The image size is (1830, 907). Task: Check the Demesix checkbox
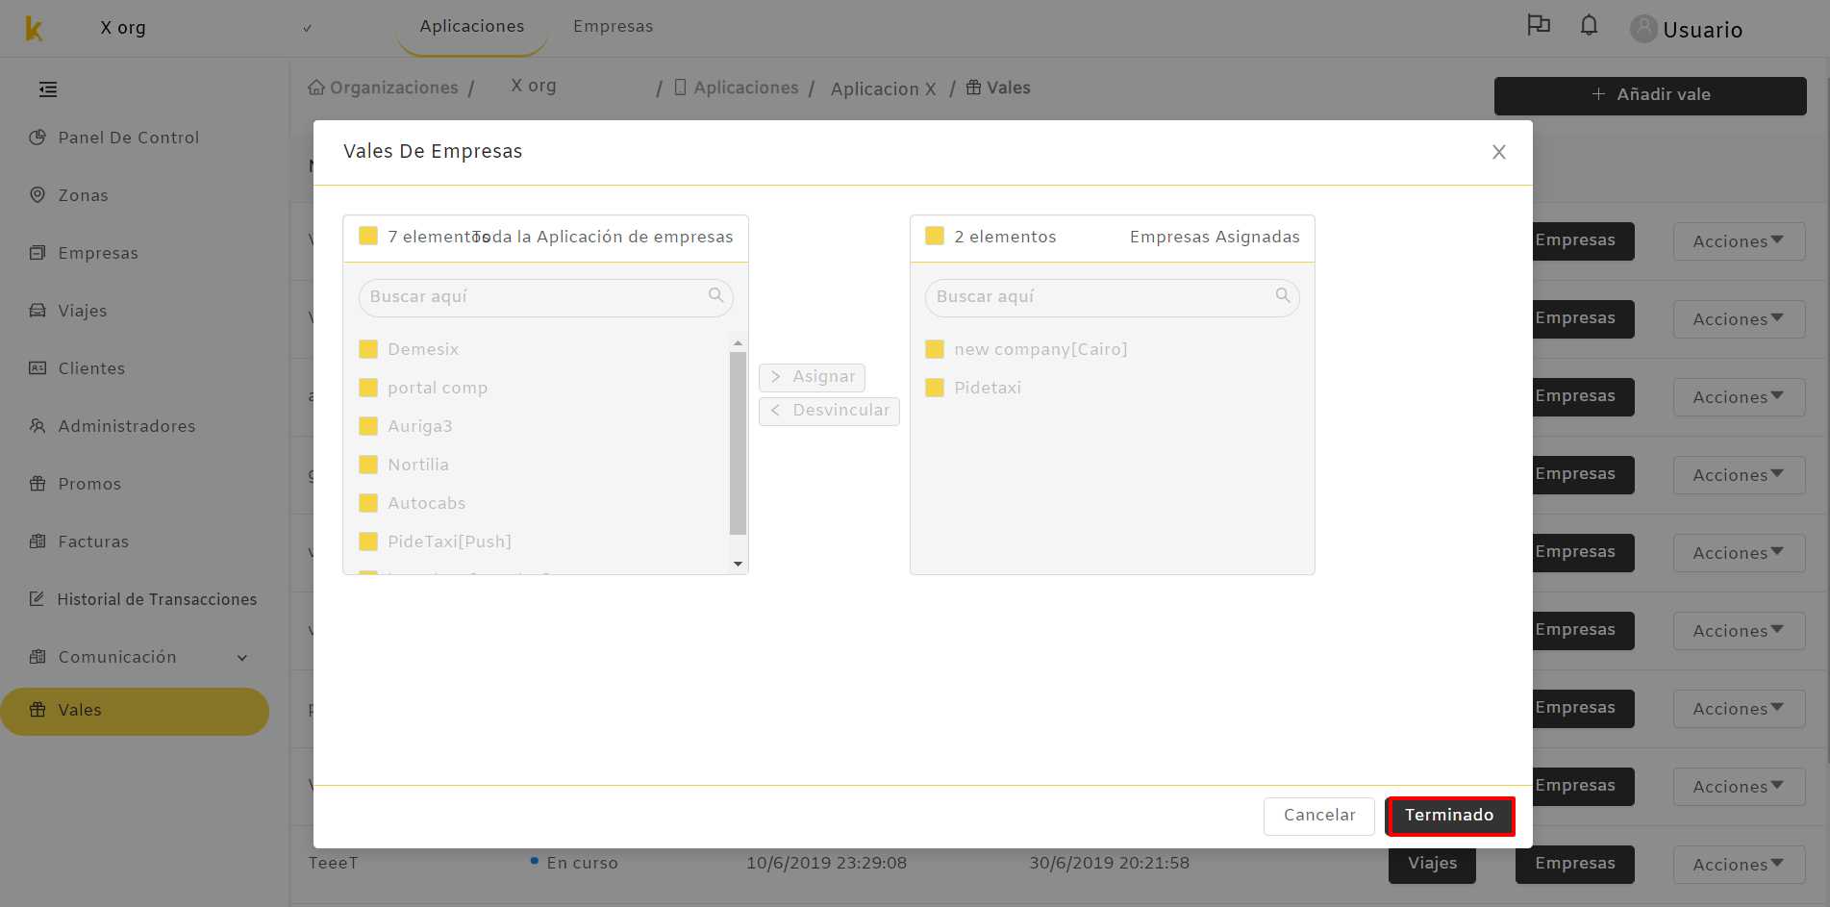[368, 349]
